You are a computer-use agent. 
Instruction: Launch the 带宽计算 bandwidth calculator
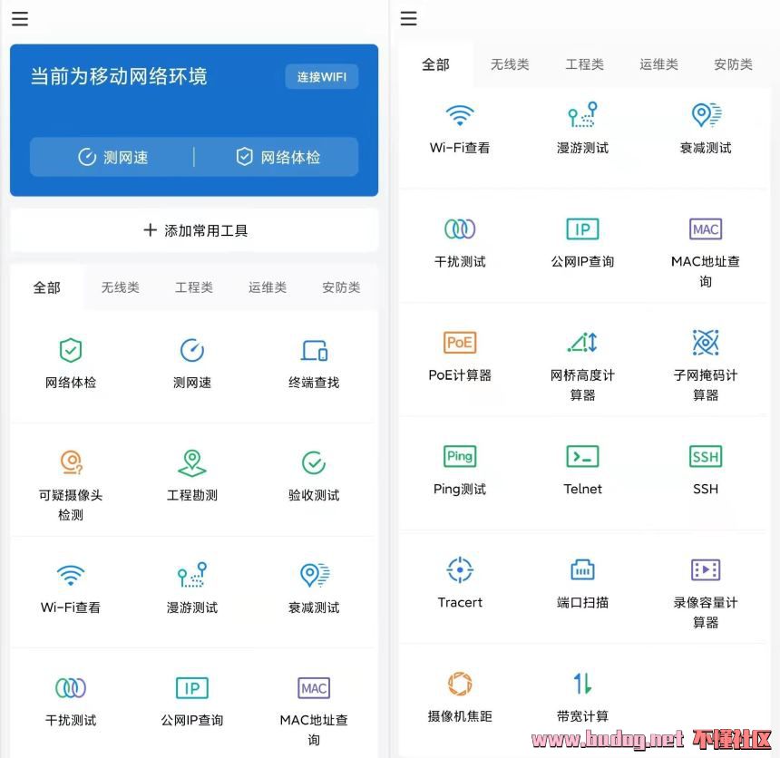click(x=582, y=696)
